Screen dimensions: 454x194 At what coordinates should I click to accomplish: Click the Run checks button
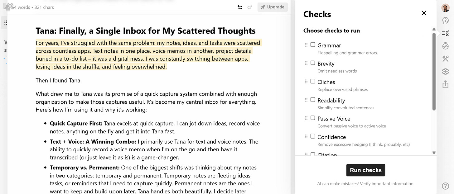coord(366,170)
